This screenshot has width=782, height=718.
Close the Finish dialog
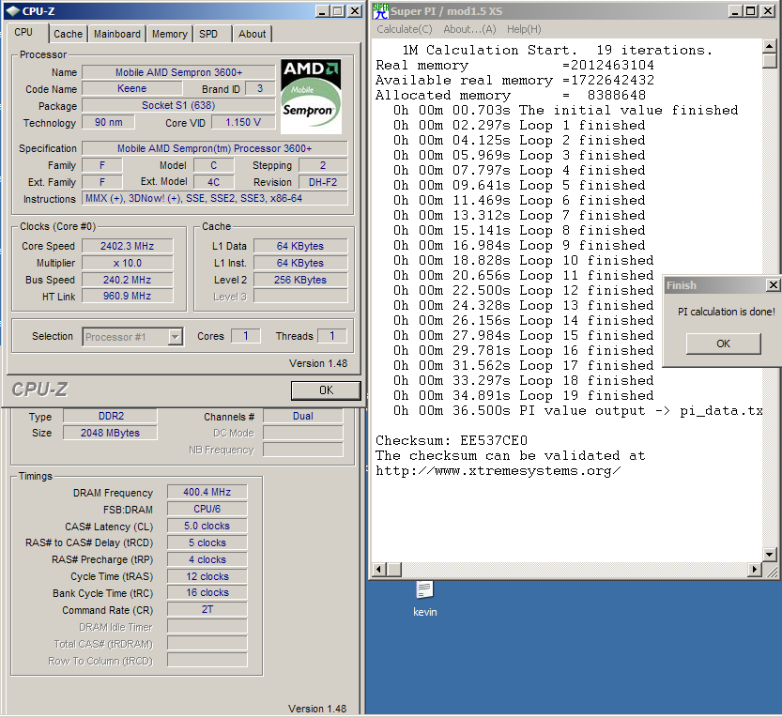(773, 285)
